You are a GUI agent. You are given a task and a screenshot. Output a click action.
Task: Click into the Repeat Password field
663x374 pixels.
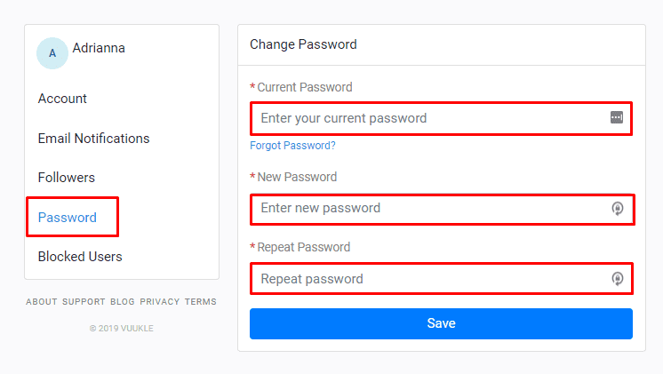coord(427,279)
